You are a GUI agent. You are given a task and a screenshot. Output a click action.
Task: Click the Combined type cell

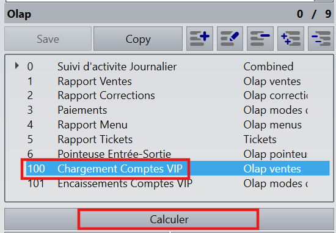(x=268, y=67)
